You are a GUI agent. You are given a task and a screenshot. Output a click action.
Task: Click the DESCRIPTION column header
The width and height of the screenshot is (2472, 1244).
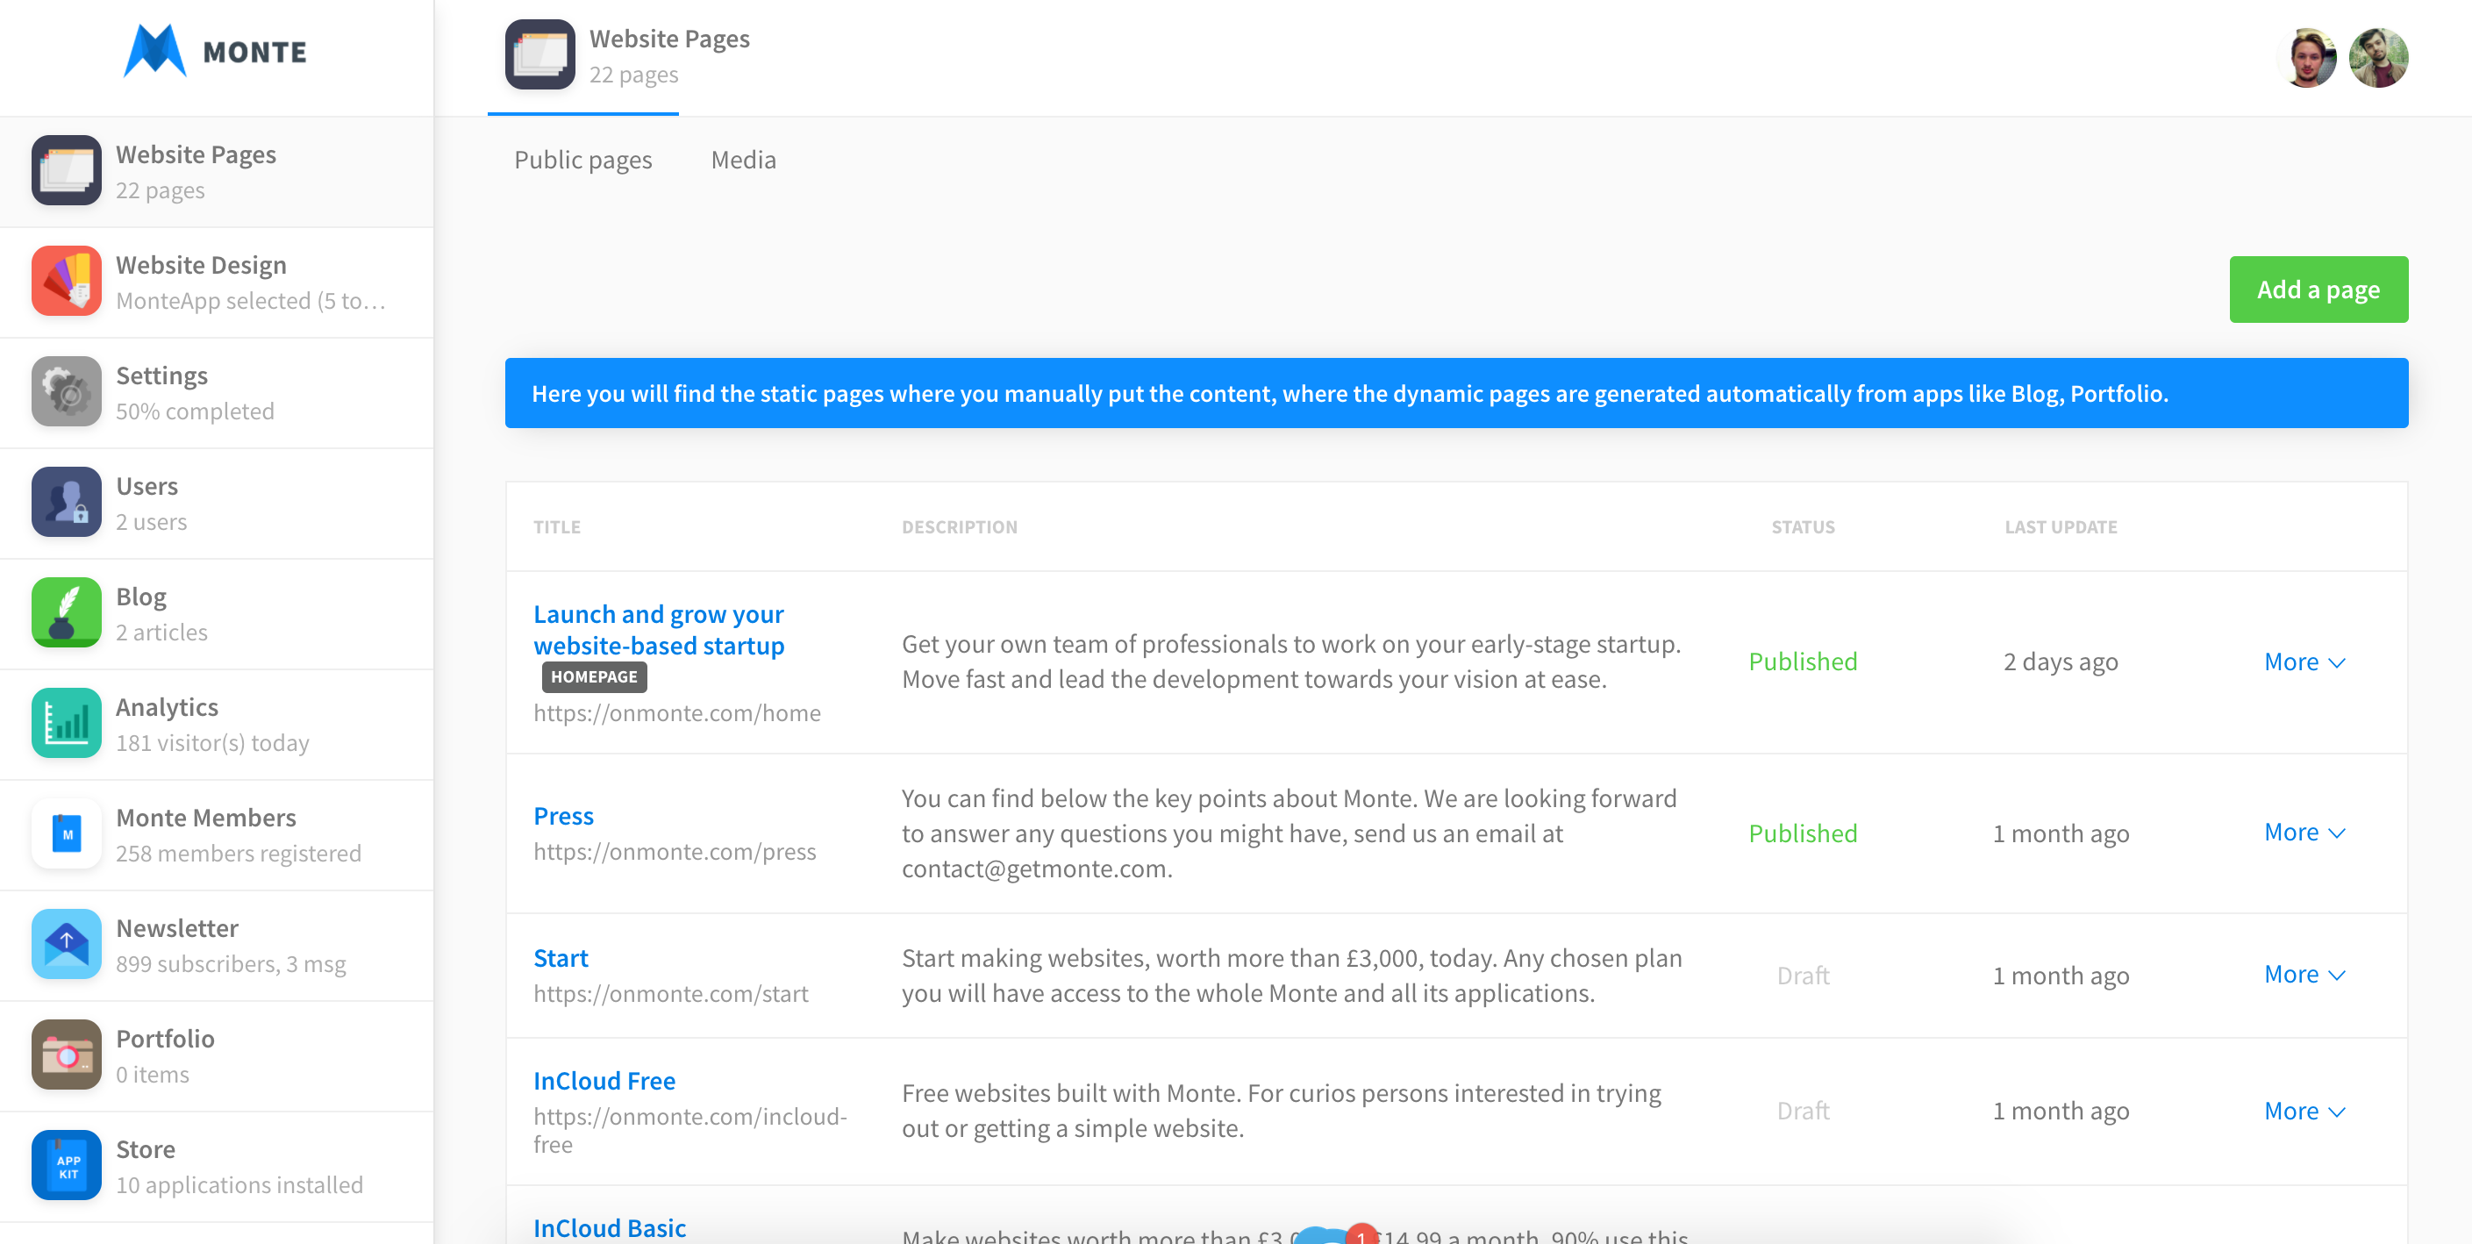pyautogui.click(x=960, y=527)
